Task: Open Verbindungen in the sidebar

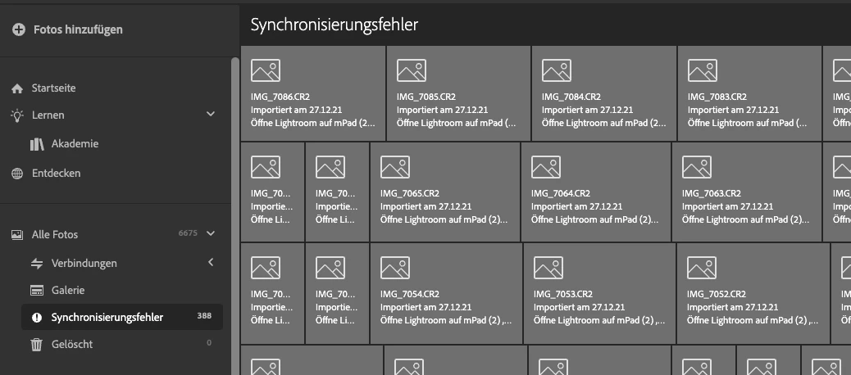Action: click(84, 264)
